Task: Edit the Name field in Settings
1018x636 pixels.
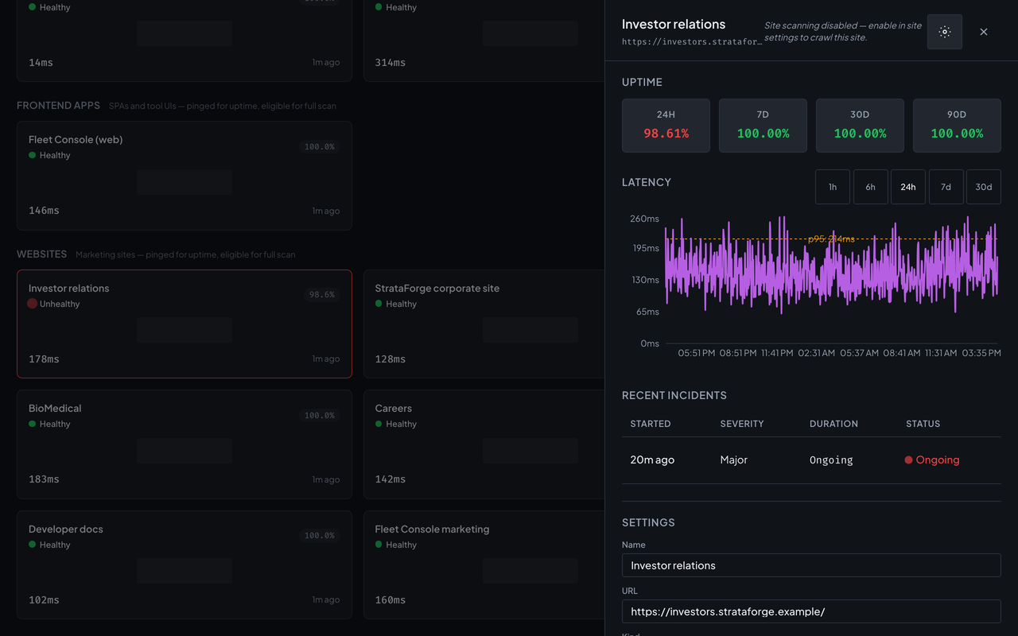Action: point(811,565)
